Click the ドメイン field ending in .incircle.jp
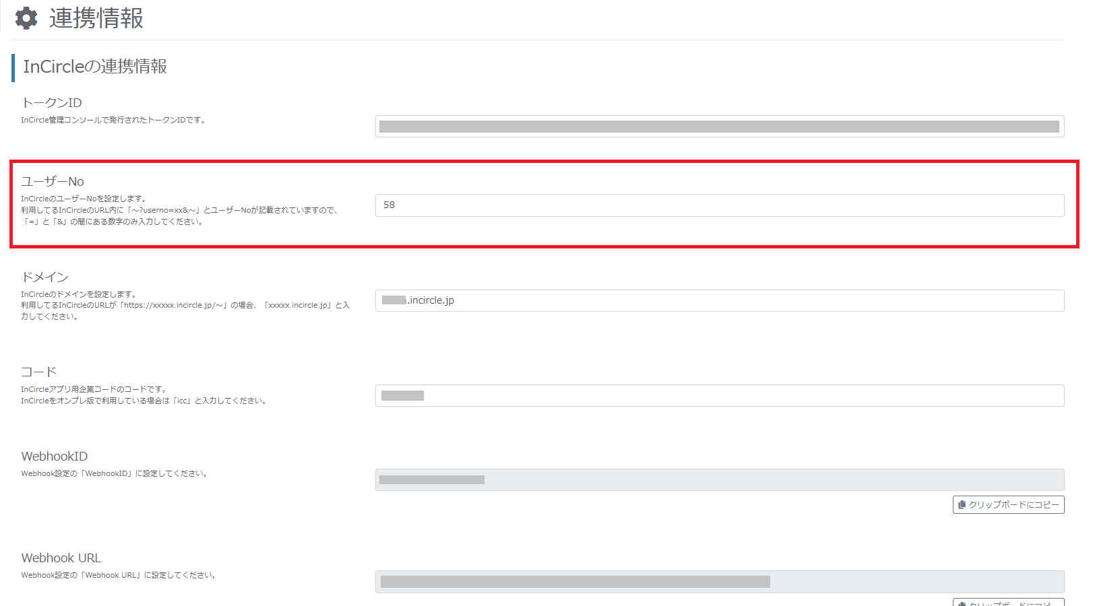 click(x=720, y=300)
